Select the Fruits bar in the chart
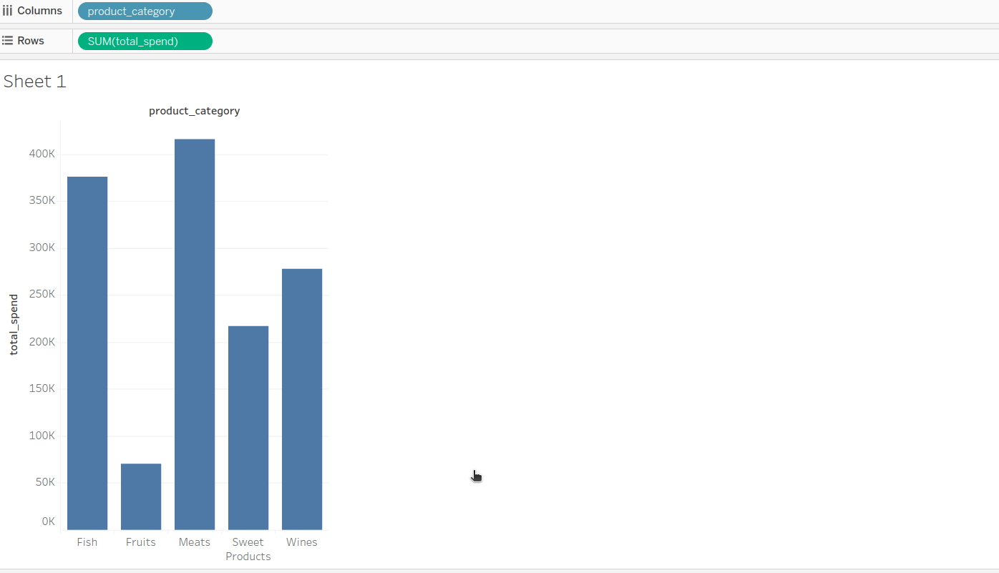The height and width of the screenshot is (573, 999). (141, 497)
